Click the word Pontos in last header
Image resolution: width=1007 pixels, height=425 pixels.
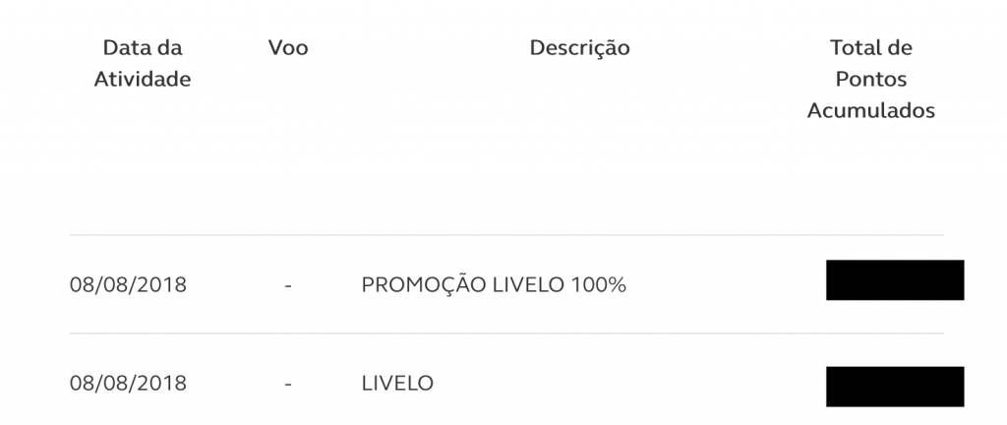(871, 80)
